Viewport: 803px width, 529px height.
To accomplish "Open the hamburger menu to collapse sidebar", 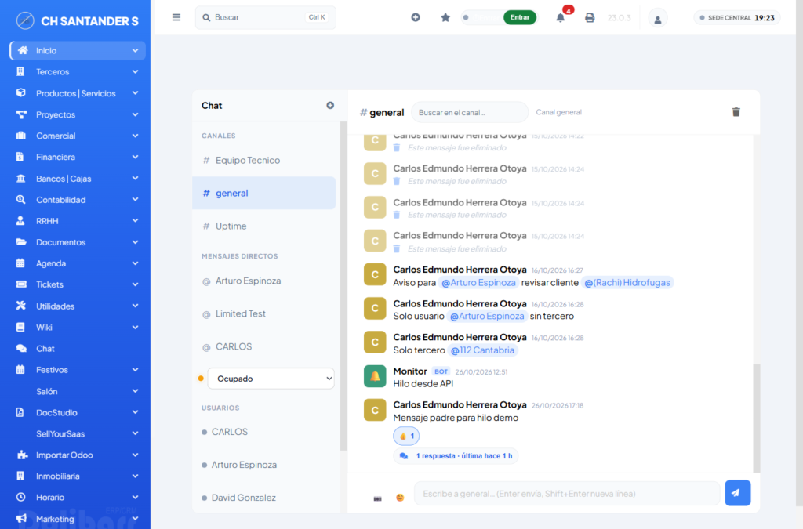I will (x=176, y=17).
